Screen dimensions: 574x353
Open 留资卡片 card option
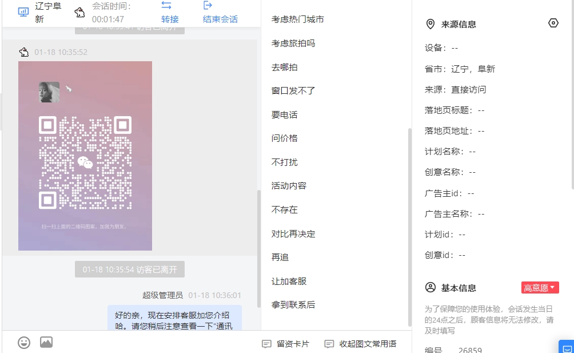[x=285, y=344]
